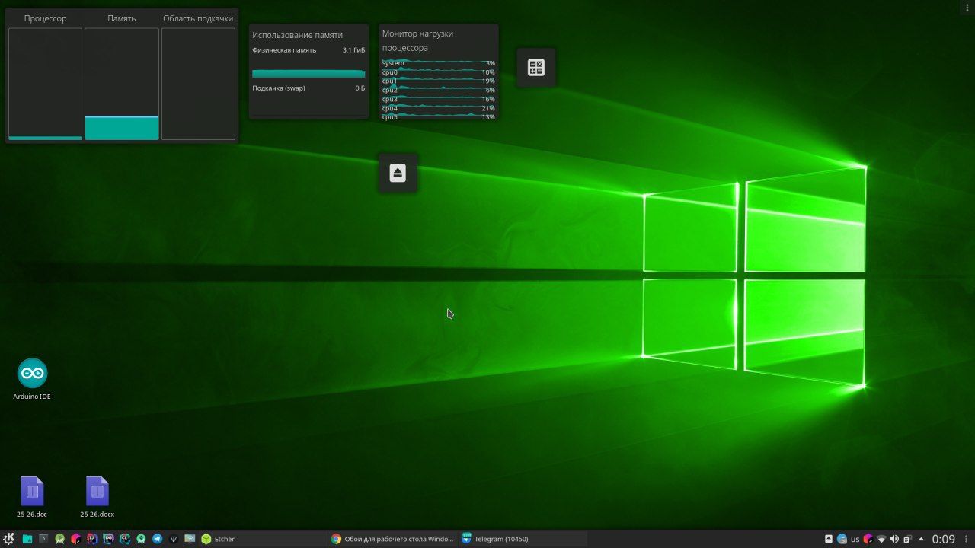Click the '3,1 ГиБ' memory value
This screenshot has height=548, width=975.
(353, 50)
